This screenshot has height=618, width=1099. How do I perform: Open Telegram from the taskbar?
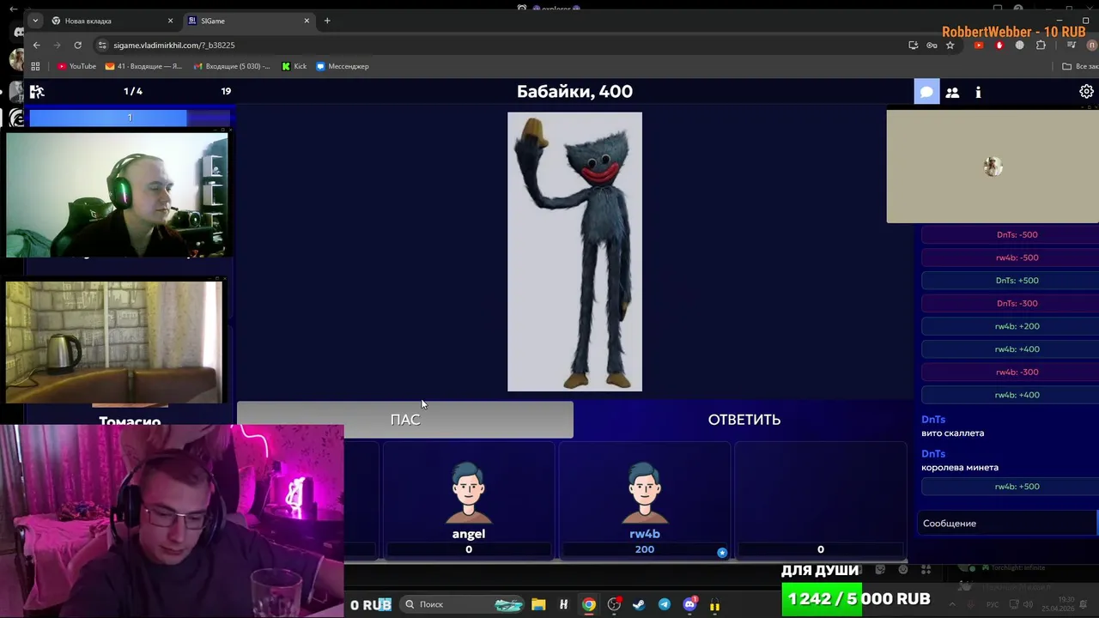tap(665, 604)
